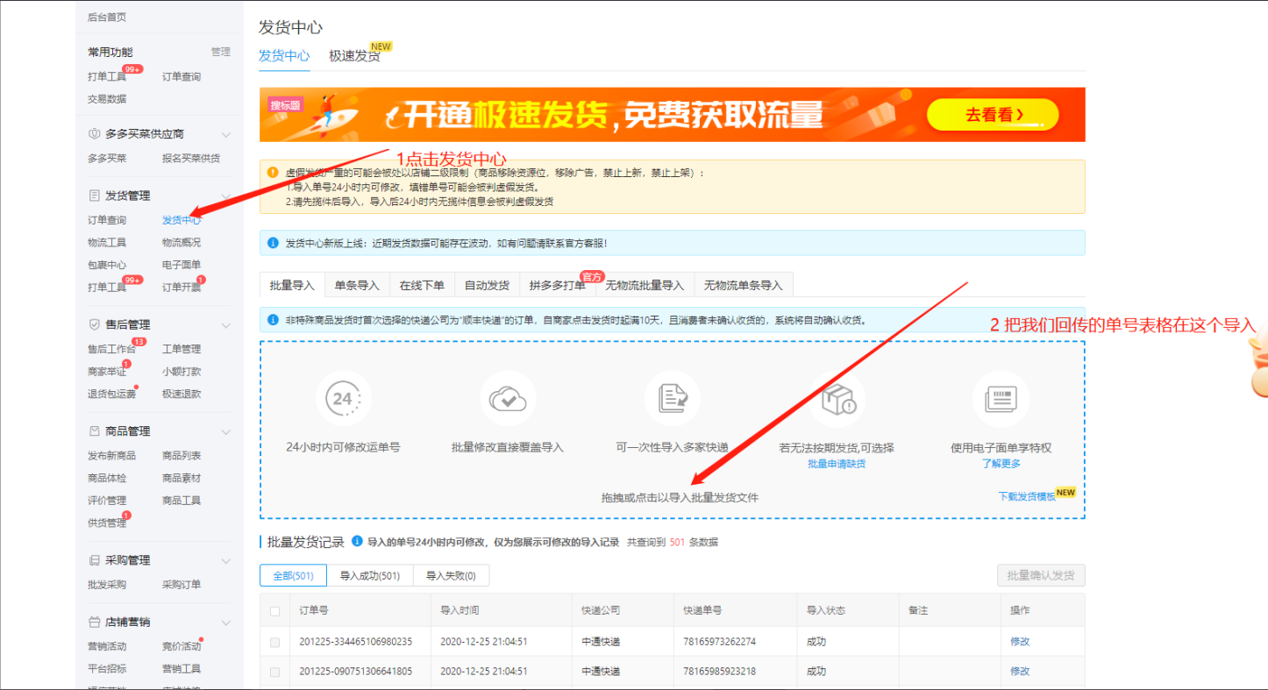Click the shop icon beside 店铺营销
The image size is (1268, 690).
pos(95,622)
